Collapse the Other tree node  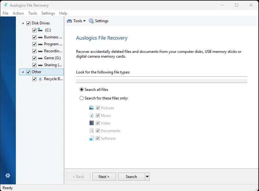23,72
